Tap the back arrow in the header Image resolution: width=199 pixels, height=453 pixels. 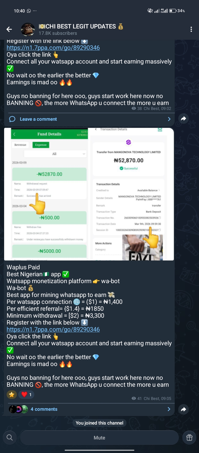point(9,29)
